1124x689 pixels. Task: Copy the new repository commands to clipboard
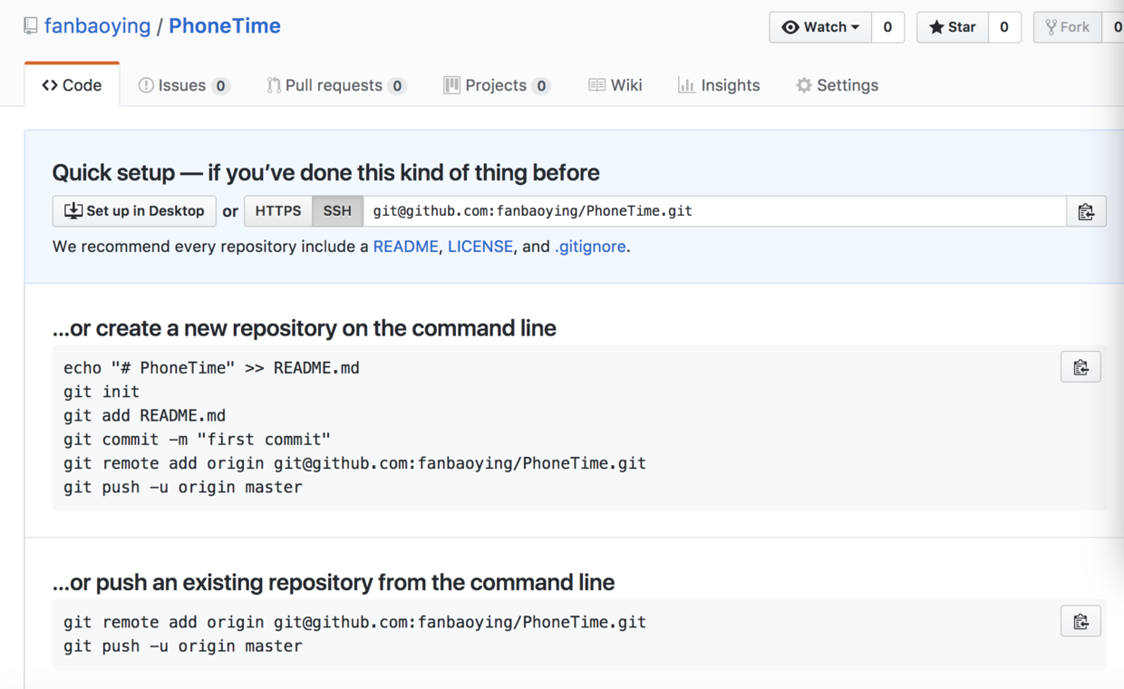(x=1080, y=367)
